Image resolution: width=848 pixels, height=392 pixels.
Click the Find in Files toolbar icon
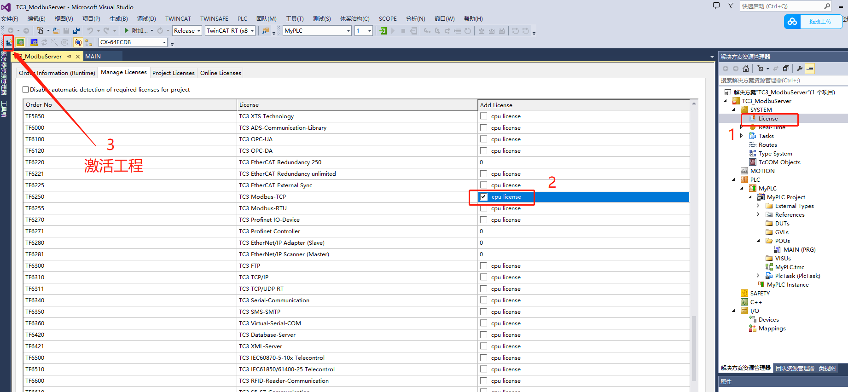(265, 31)
